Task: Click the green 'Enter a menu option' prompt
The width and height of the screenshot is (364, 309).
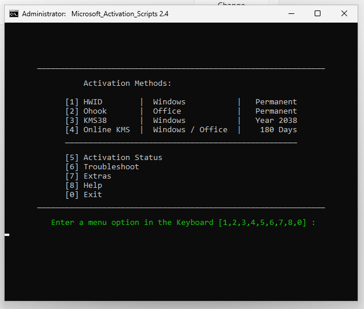Action: [183, 223]
